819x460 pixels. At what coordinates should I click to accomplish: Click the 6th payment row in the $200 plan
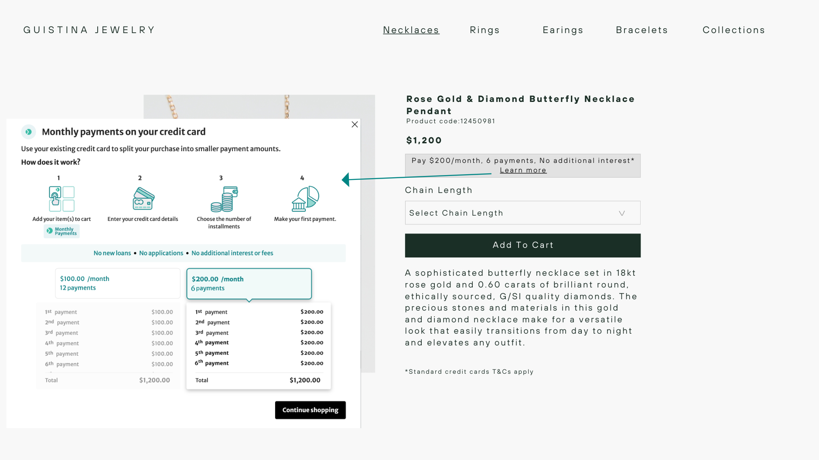tap(259, 363)
